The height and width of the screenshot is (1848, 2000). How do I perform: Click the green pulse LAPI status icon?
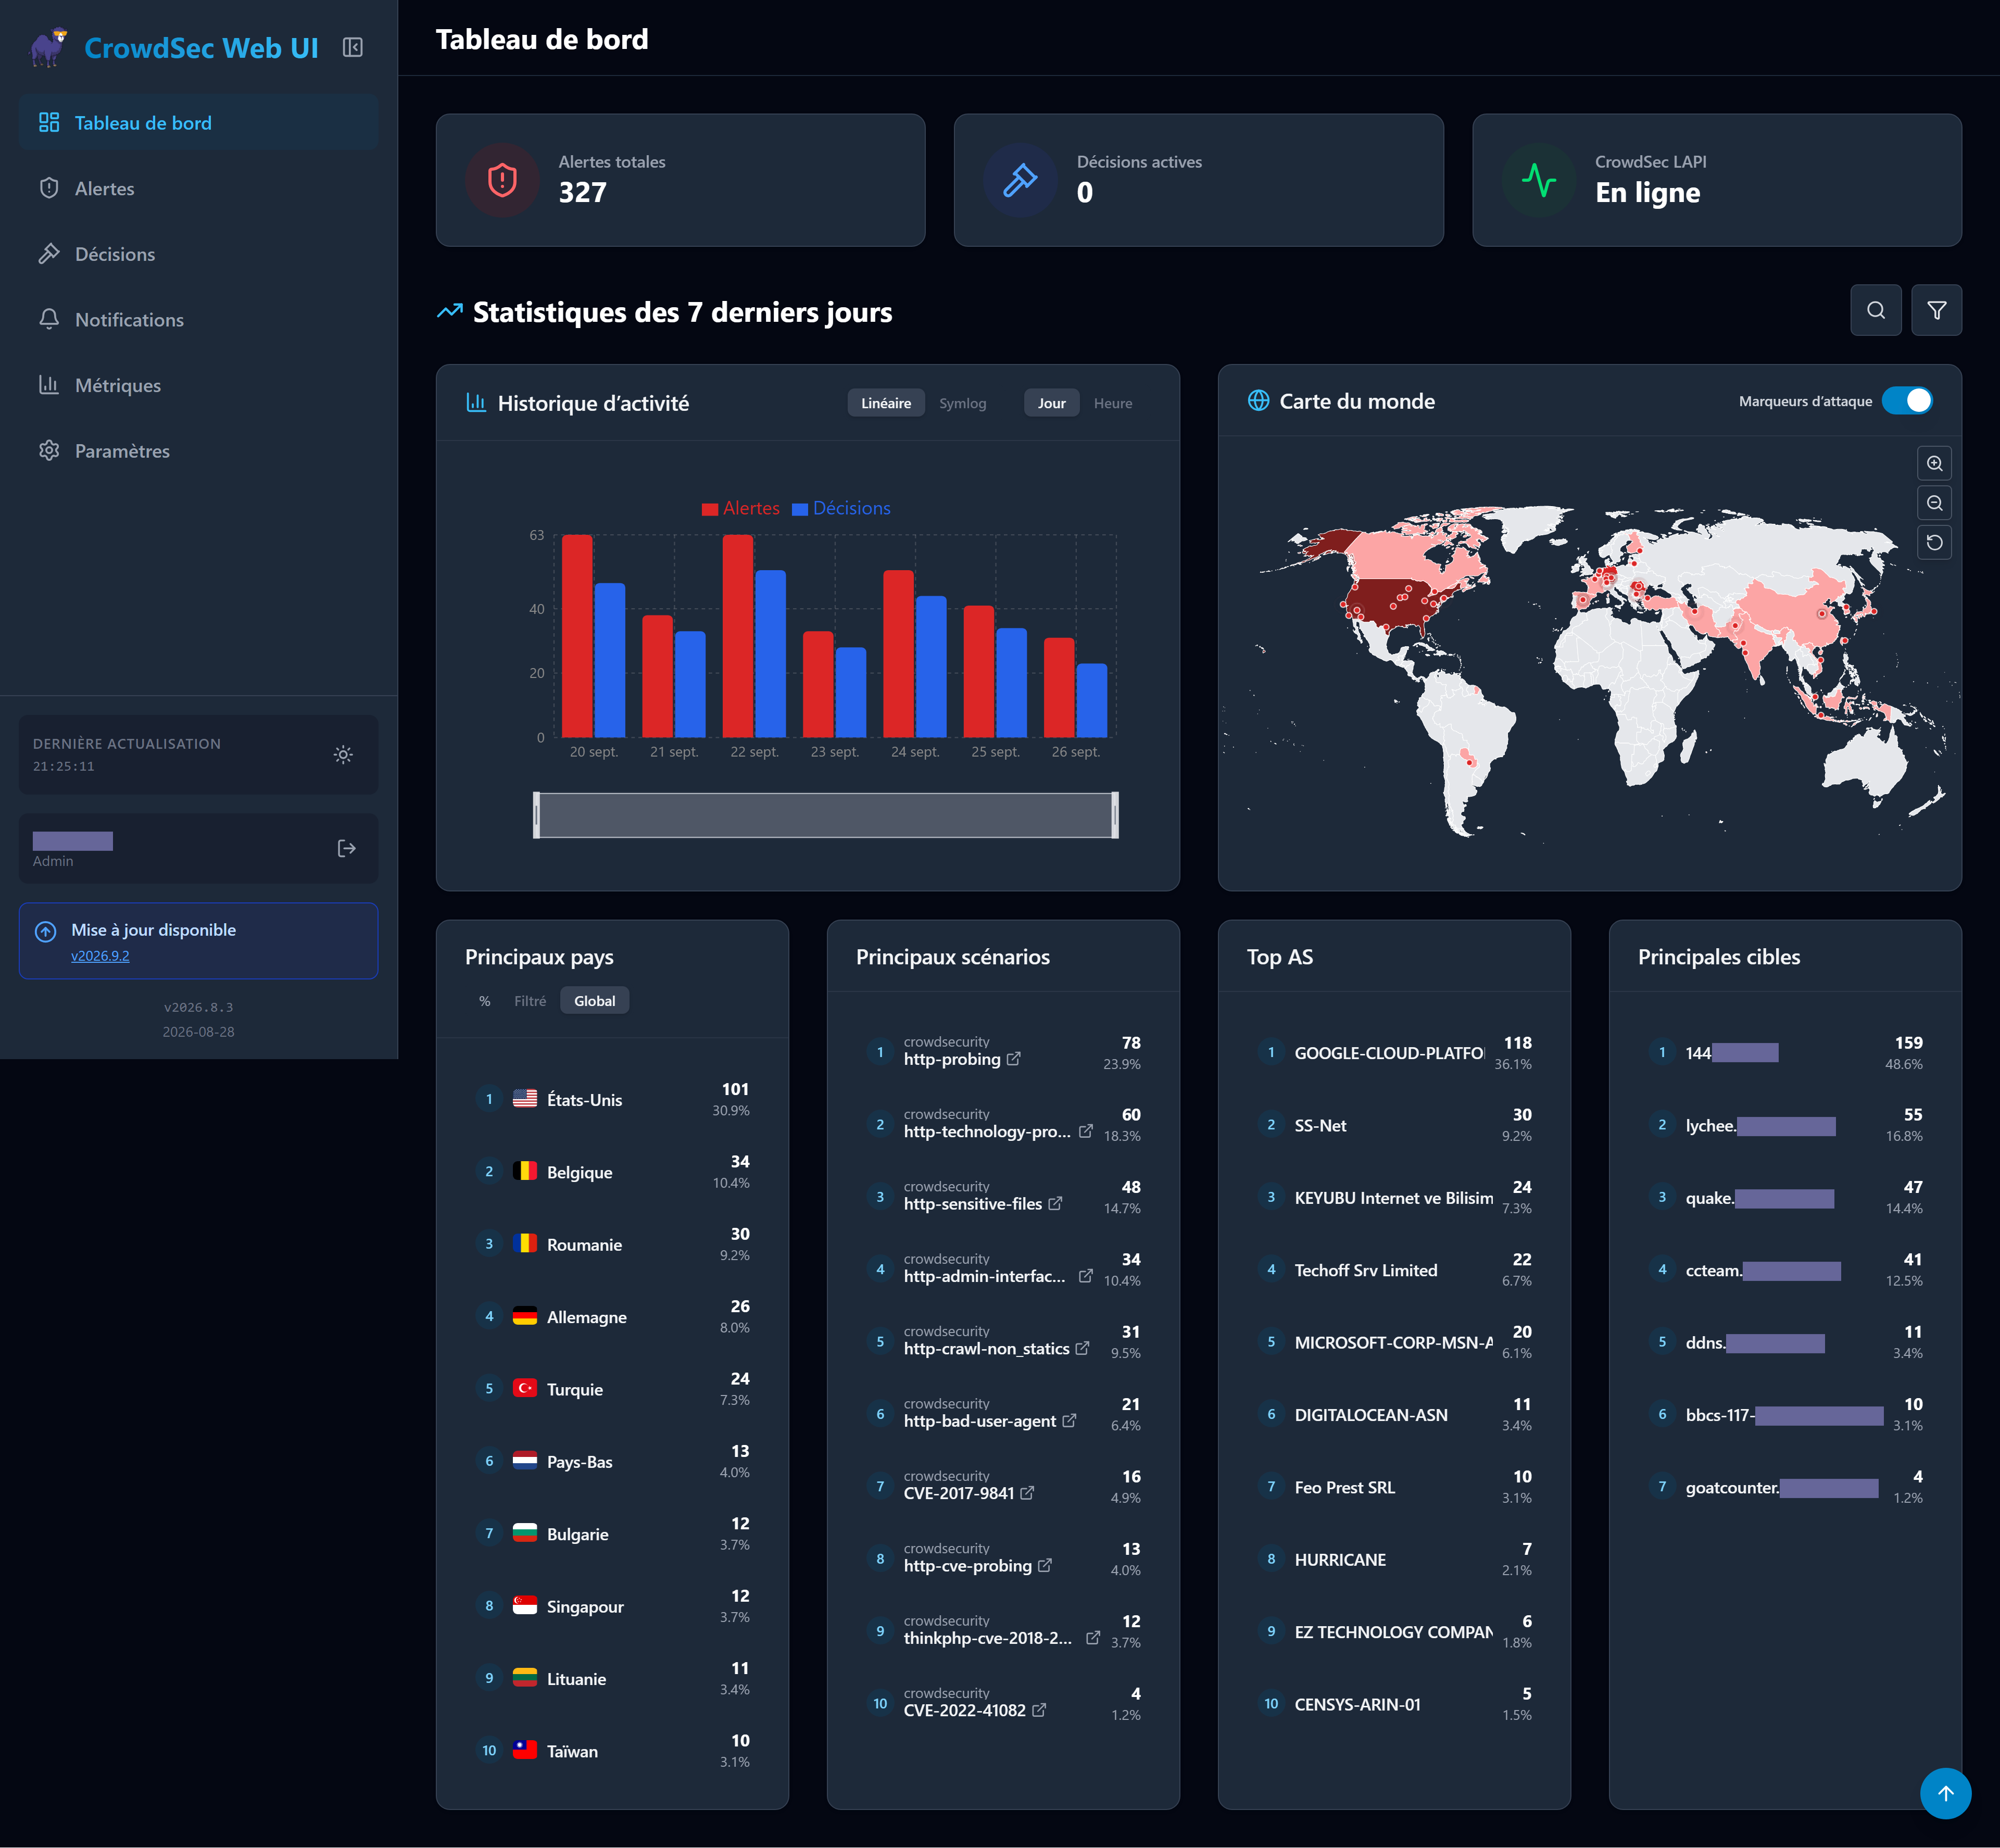click(x=1538, y=181)
